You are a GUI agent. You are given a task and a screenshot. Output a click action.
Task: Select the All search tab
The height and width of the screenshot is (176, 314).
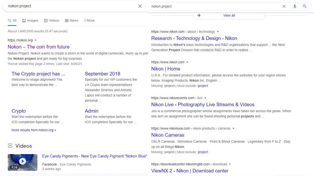tap(12, 20)
